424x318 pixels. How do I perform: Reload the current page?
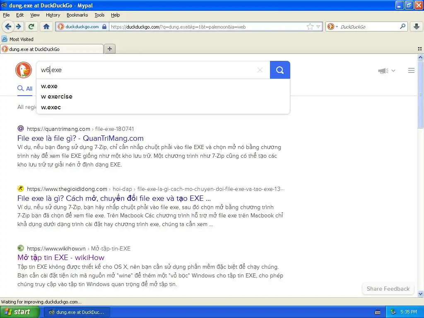31,26
